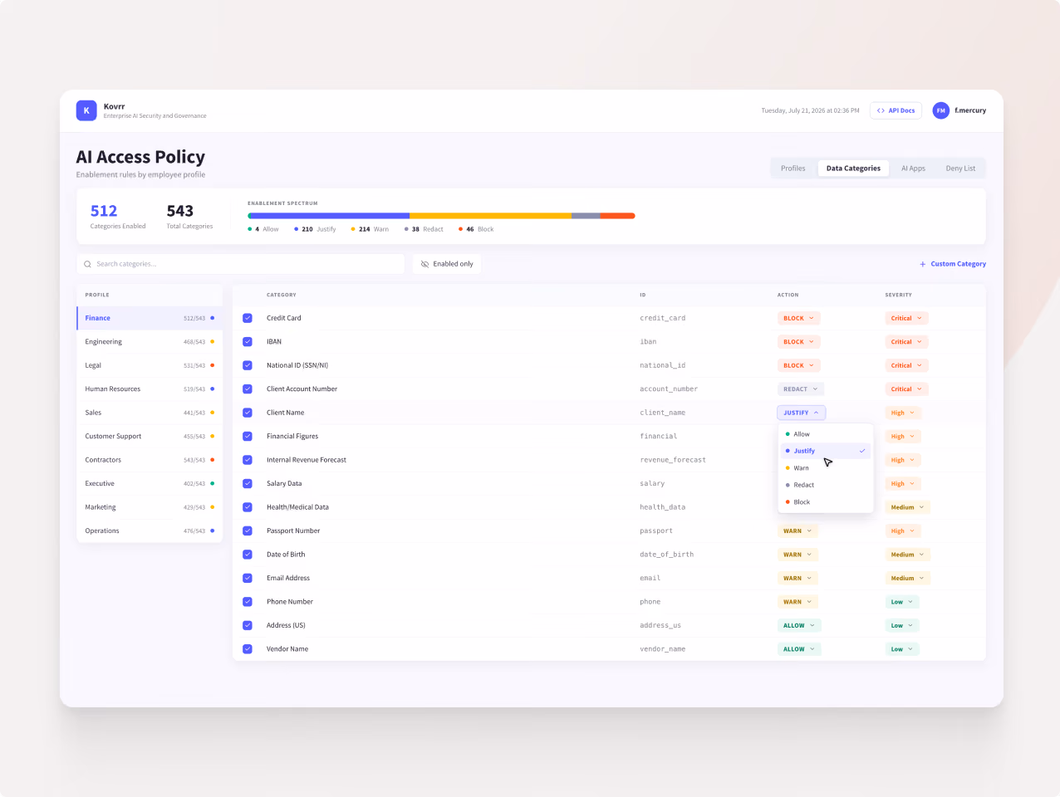
Task: Choose Block in the action menu
Action: click(x=826, y=502)
